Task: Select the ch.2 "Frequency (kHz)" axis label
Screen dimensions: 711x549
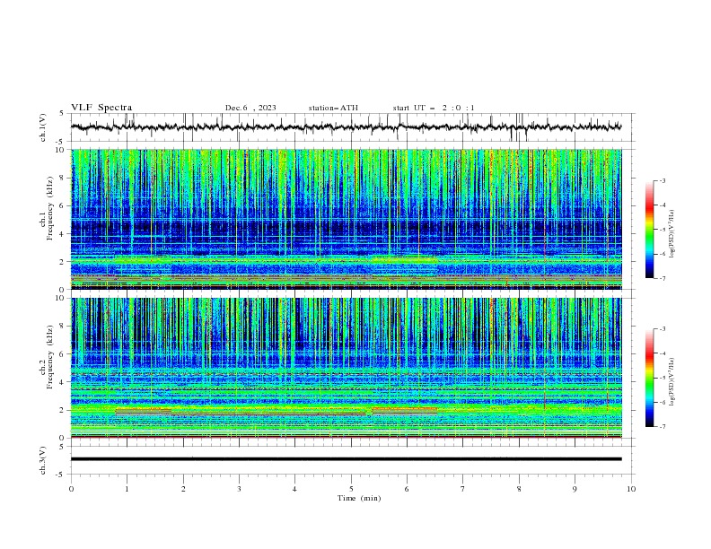Action: tap(50, 357)
